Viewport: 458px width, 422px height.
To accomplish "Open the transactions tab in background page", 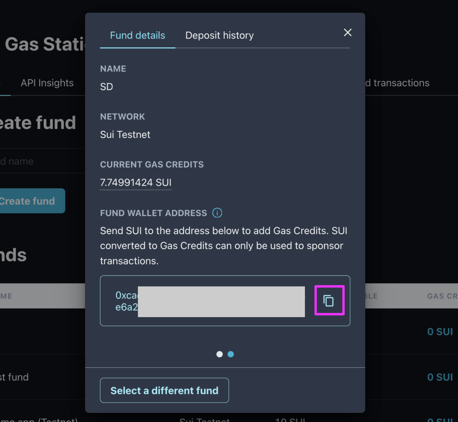I will pos(397,83).
